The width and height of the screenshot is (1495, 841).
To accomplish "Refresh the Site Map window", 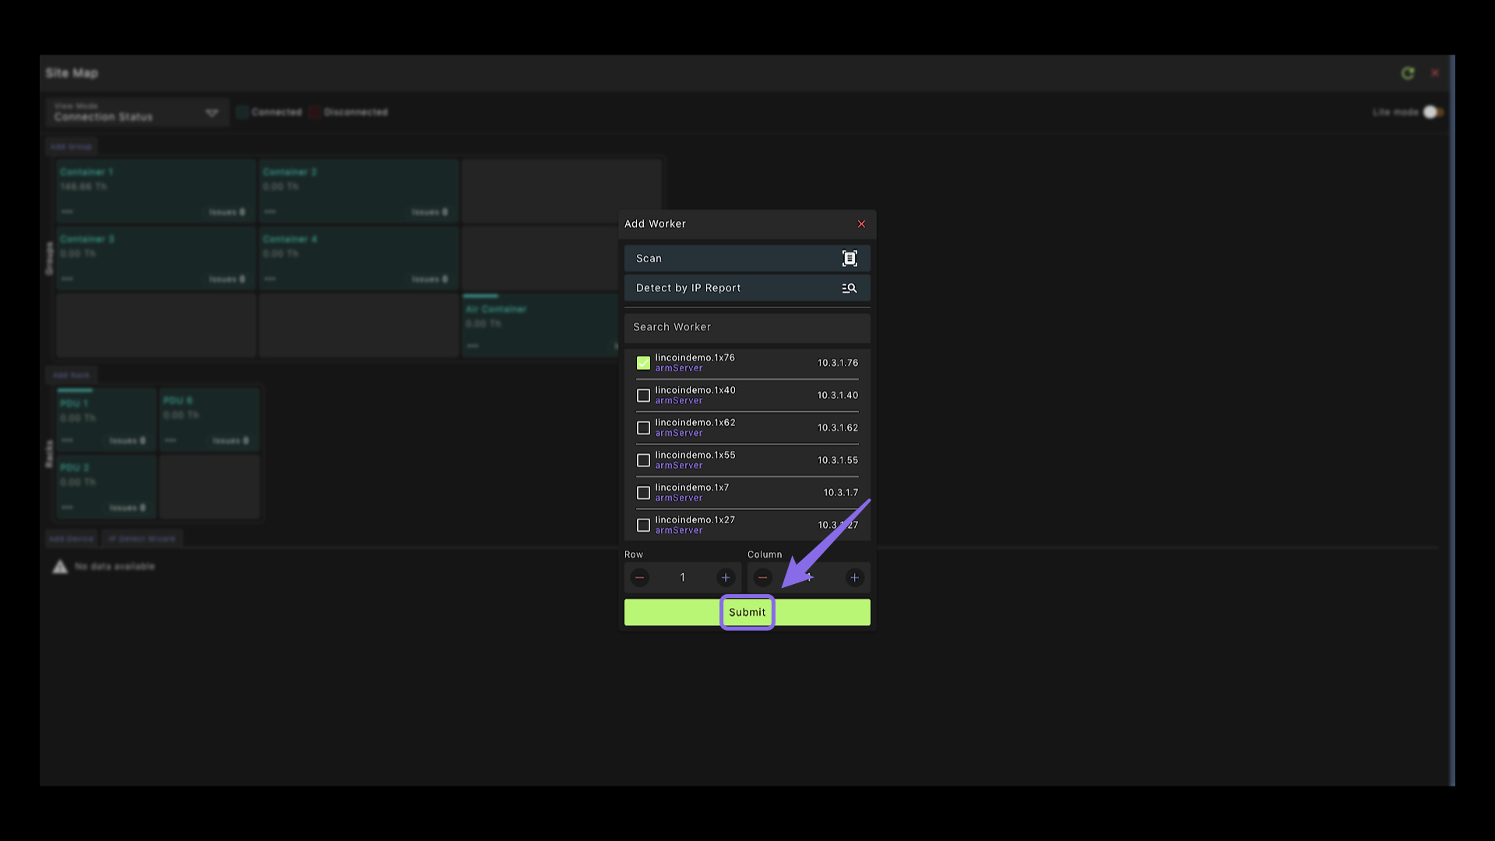I will [x=1408, y=73].
